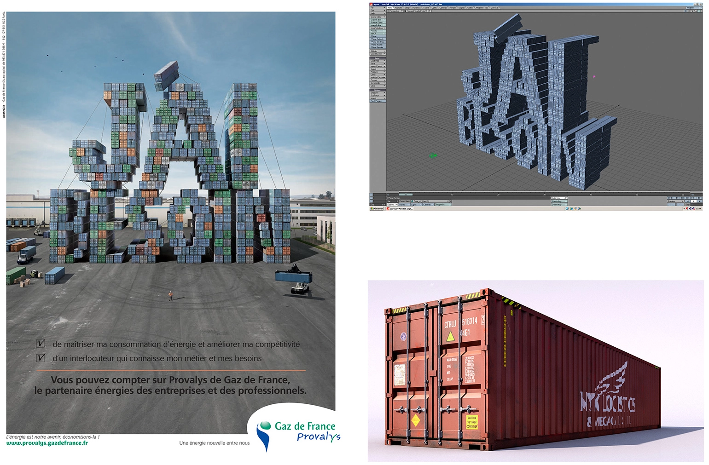This screenshot has width=709, height=465.
Task: Switch edit mode to Objects
Action: click(392, 205)
